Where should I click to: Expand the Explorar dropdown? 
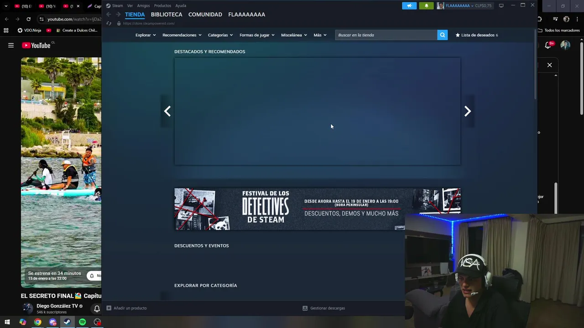(x=146, y=35)
